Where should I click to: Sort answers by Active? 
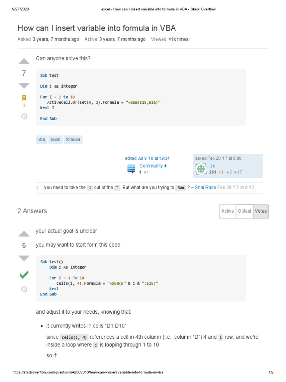pyautogui.click(x=228, y=211)
